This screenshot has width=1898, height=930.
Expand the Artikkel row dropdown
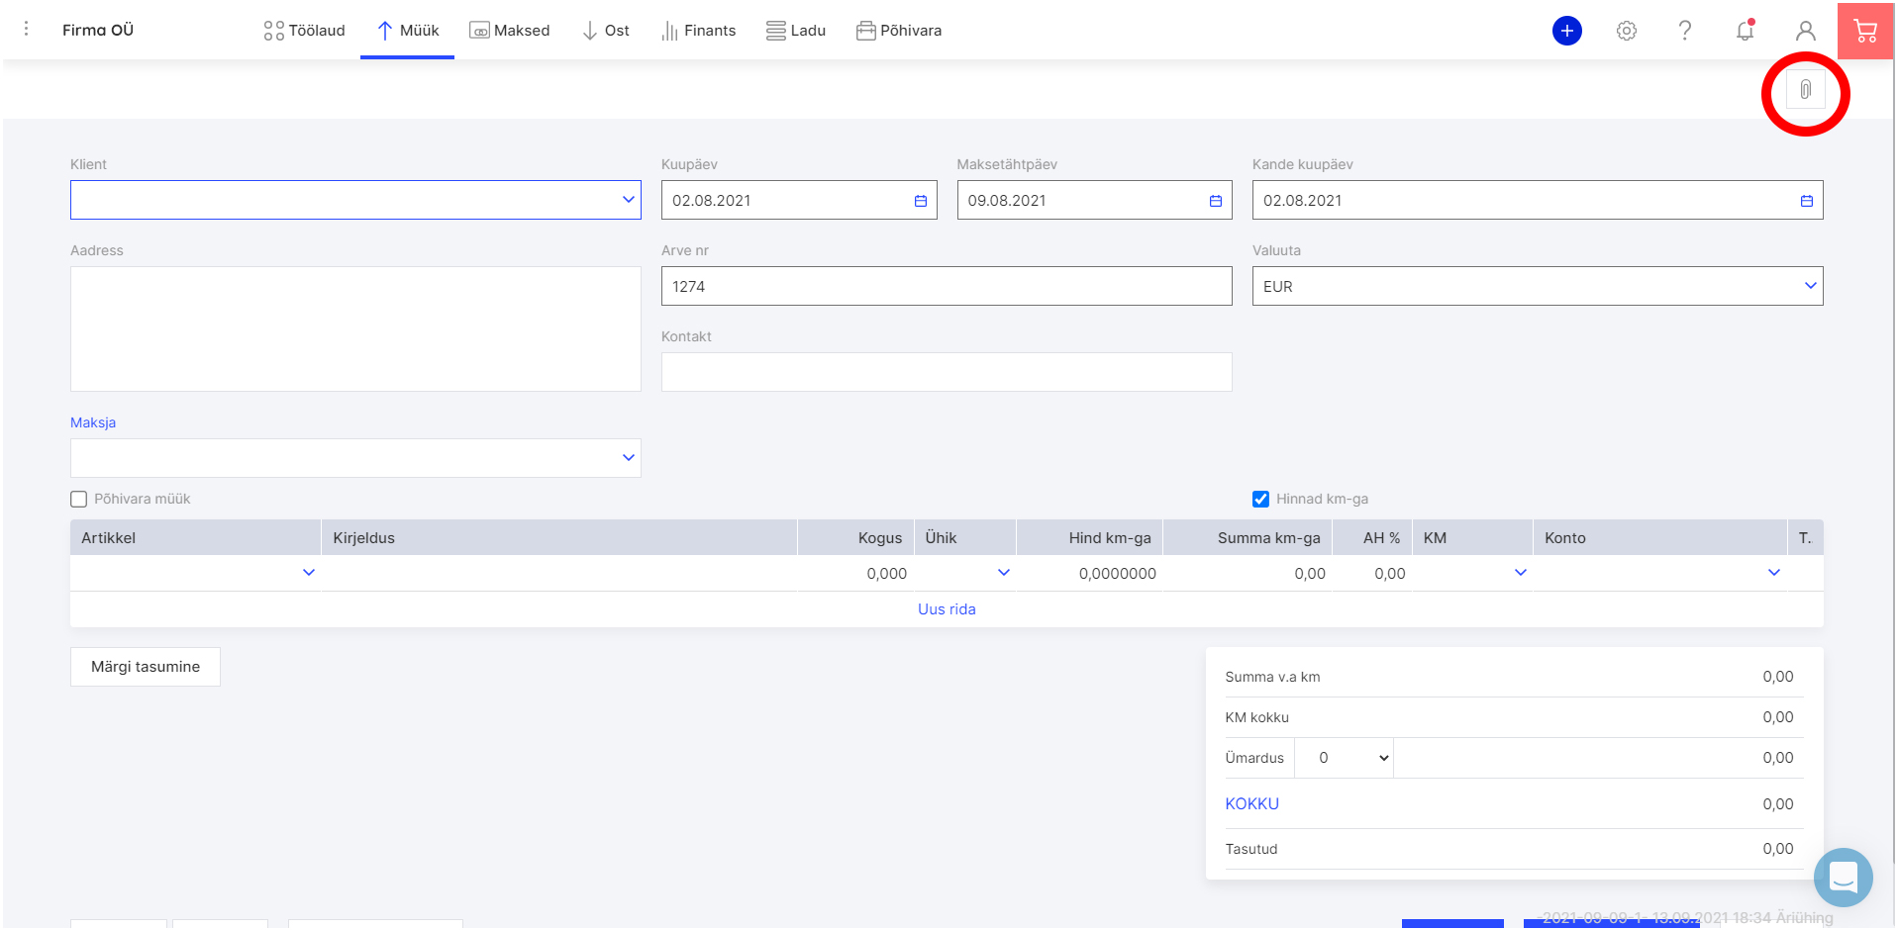click(309, 573)
